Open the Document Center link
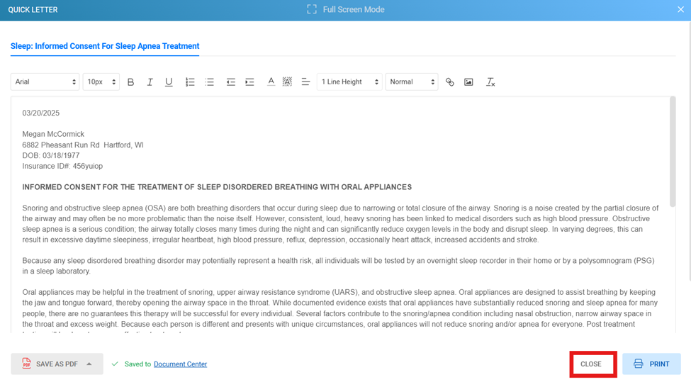 [180, 364]
